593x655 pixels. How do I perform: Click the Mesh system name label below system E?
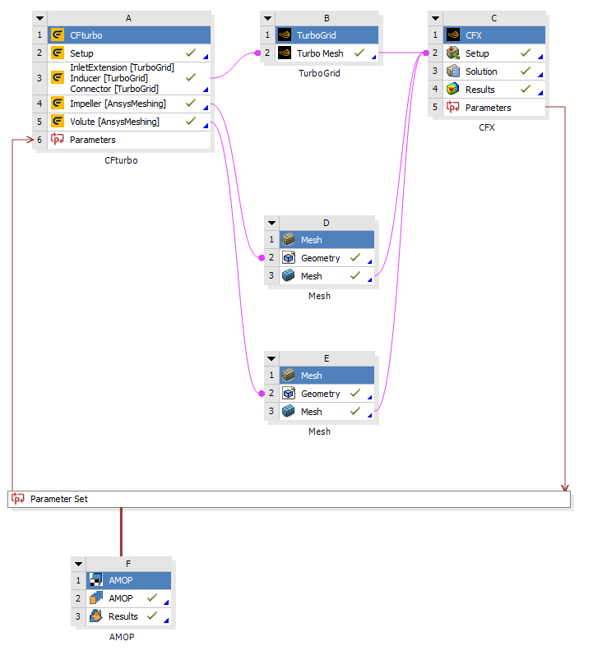coord(319,431)
